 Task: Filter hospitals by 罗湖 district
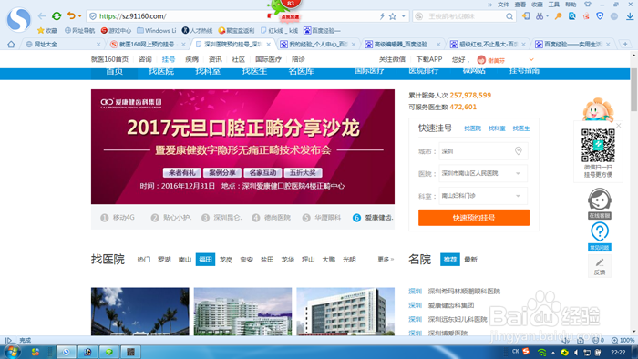coord(164,260)
